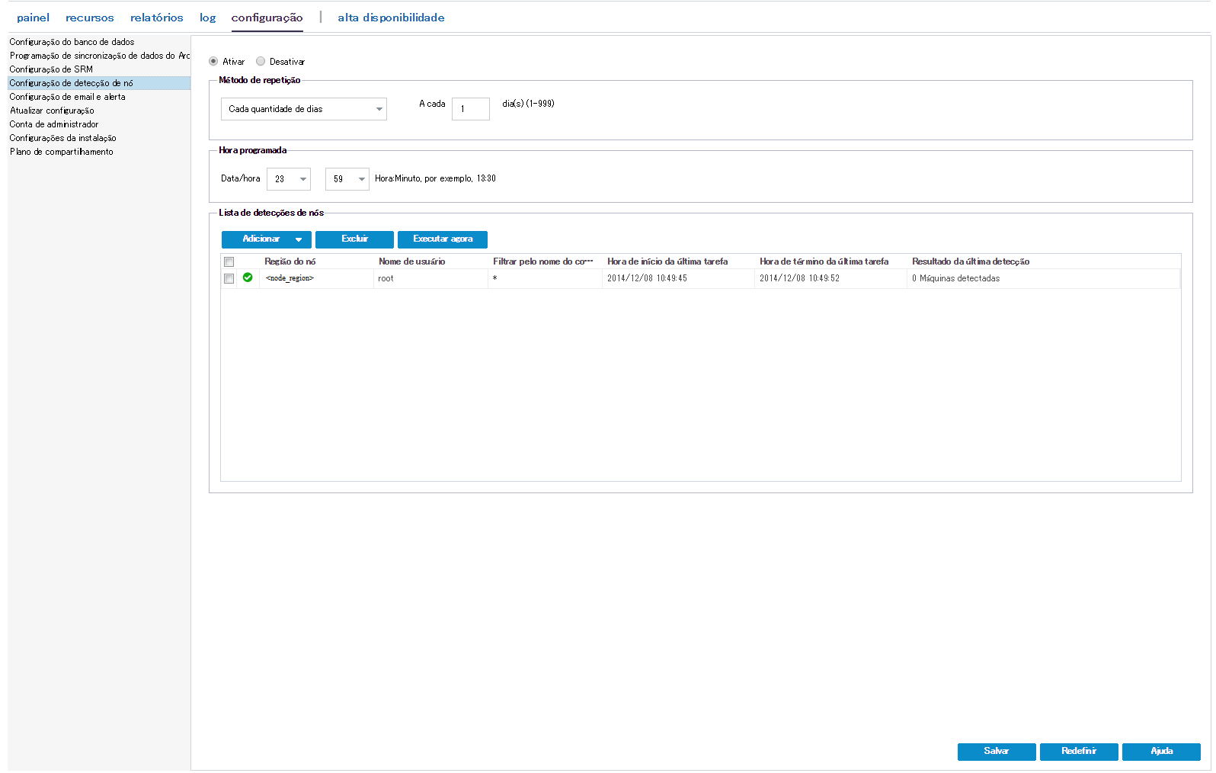Open the Cada quantidade de dias dropdown

[x=304, y=109]
